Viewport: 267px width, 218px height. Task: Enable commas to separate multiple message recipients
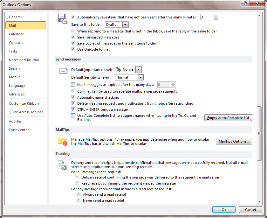click(x=73, y=91)
